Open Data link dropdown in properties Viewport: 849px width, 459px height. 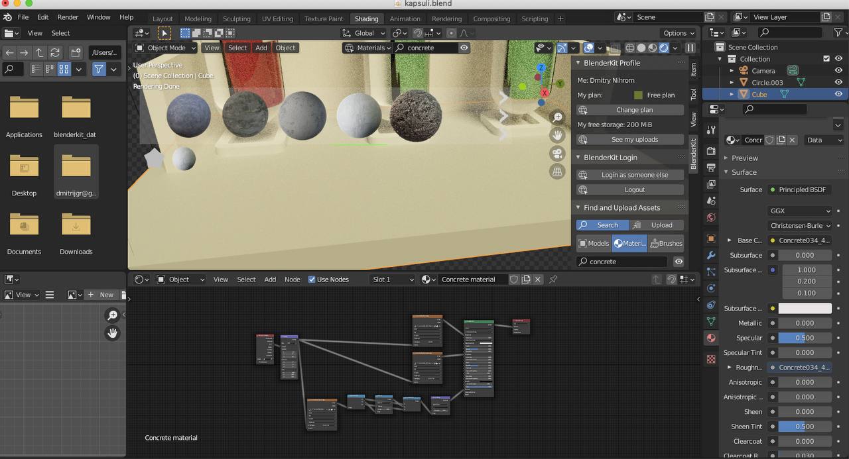824,140
